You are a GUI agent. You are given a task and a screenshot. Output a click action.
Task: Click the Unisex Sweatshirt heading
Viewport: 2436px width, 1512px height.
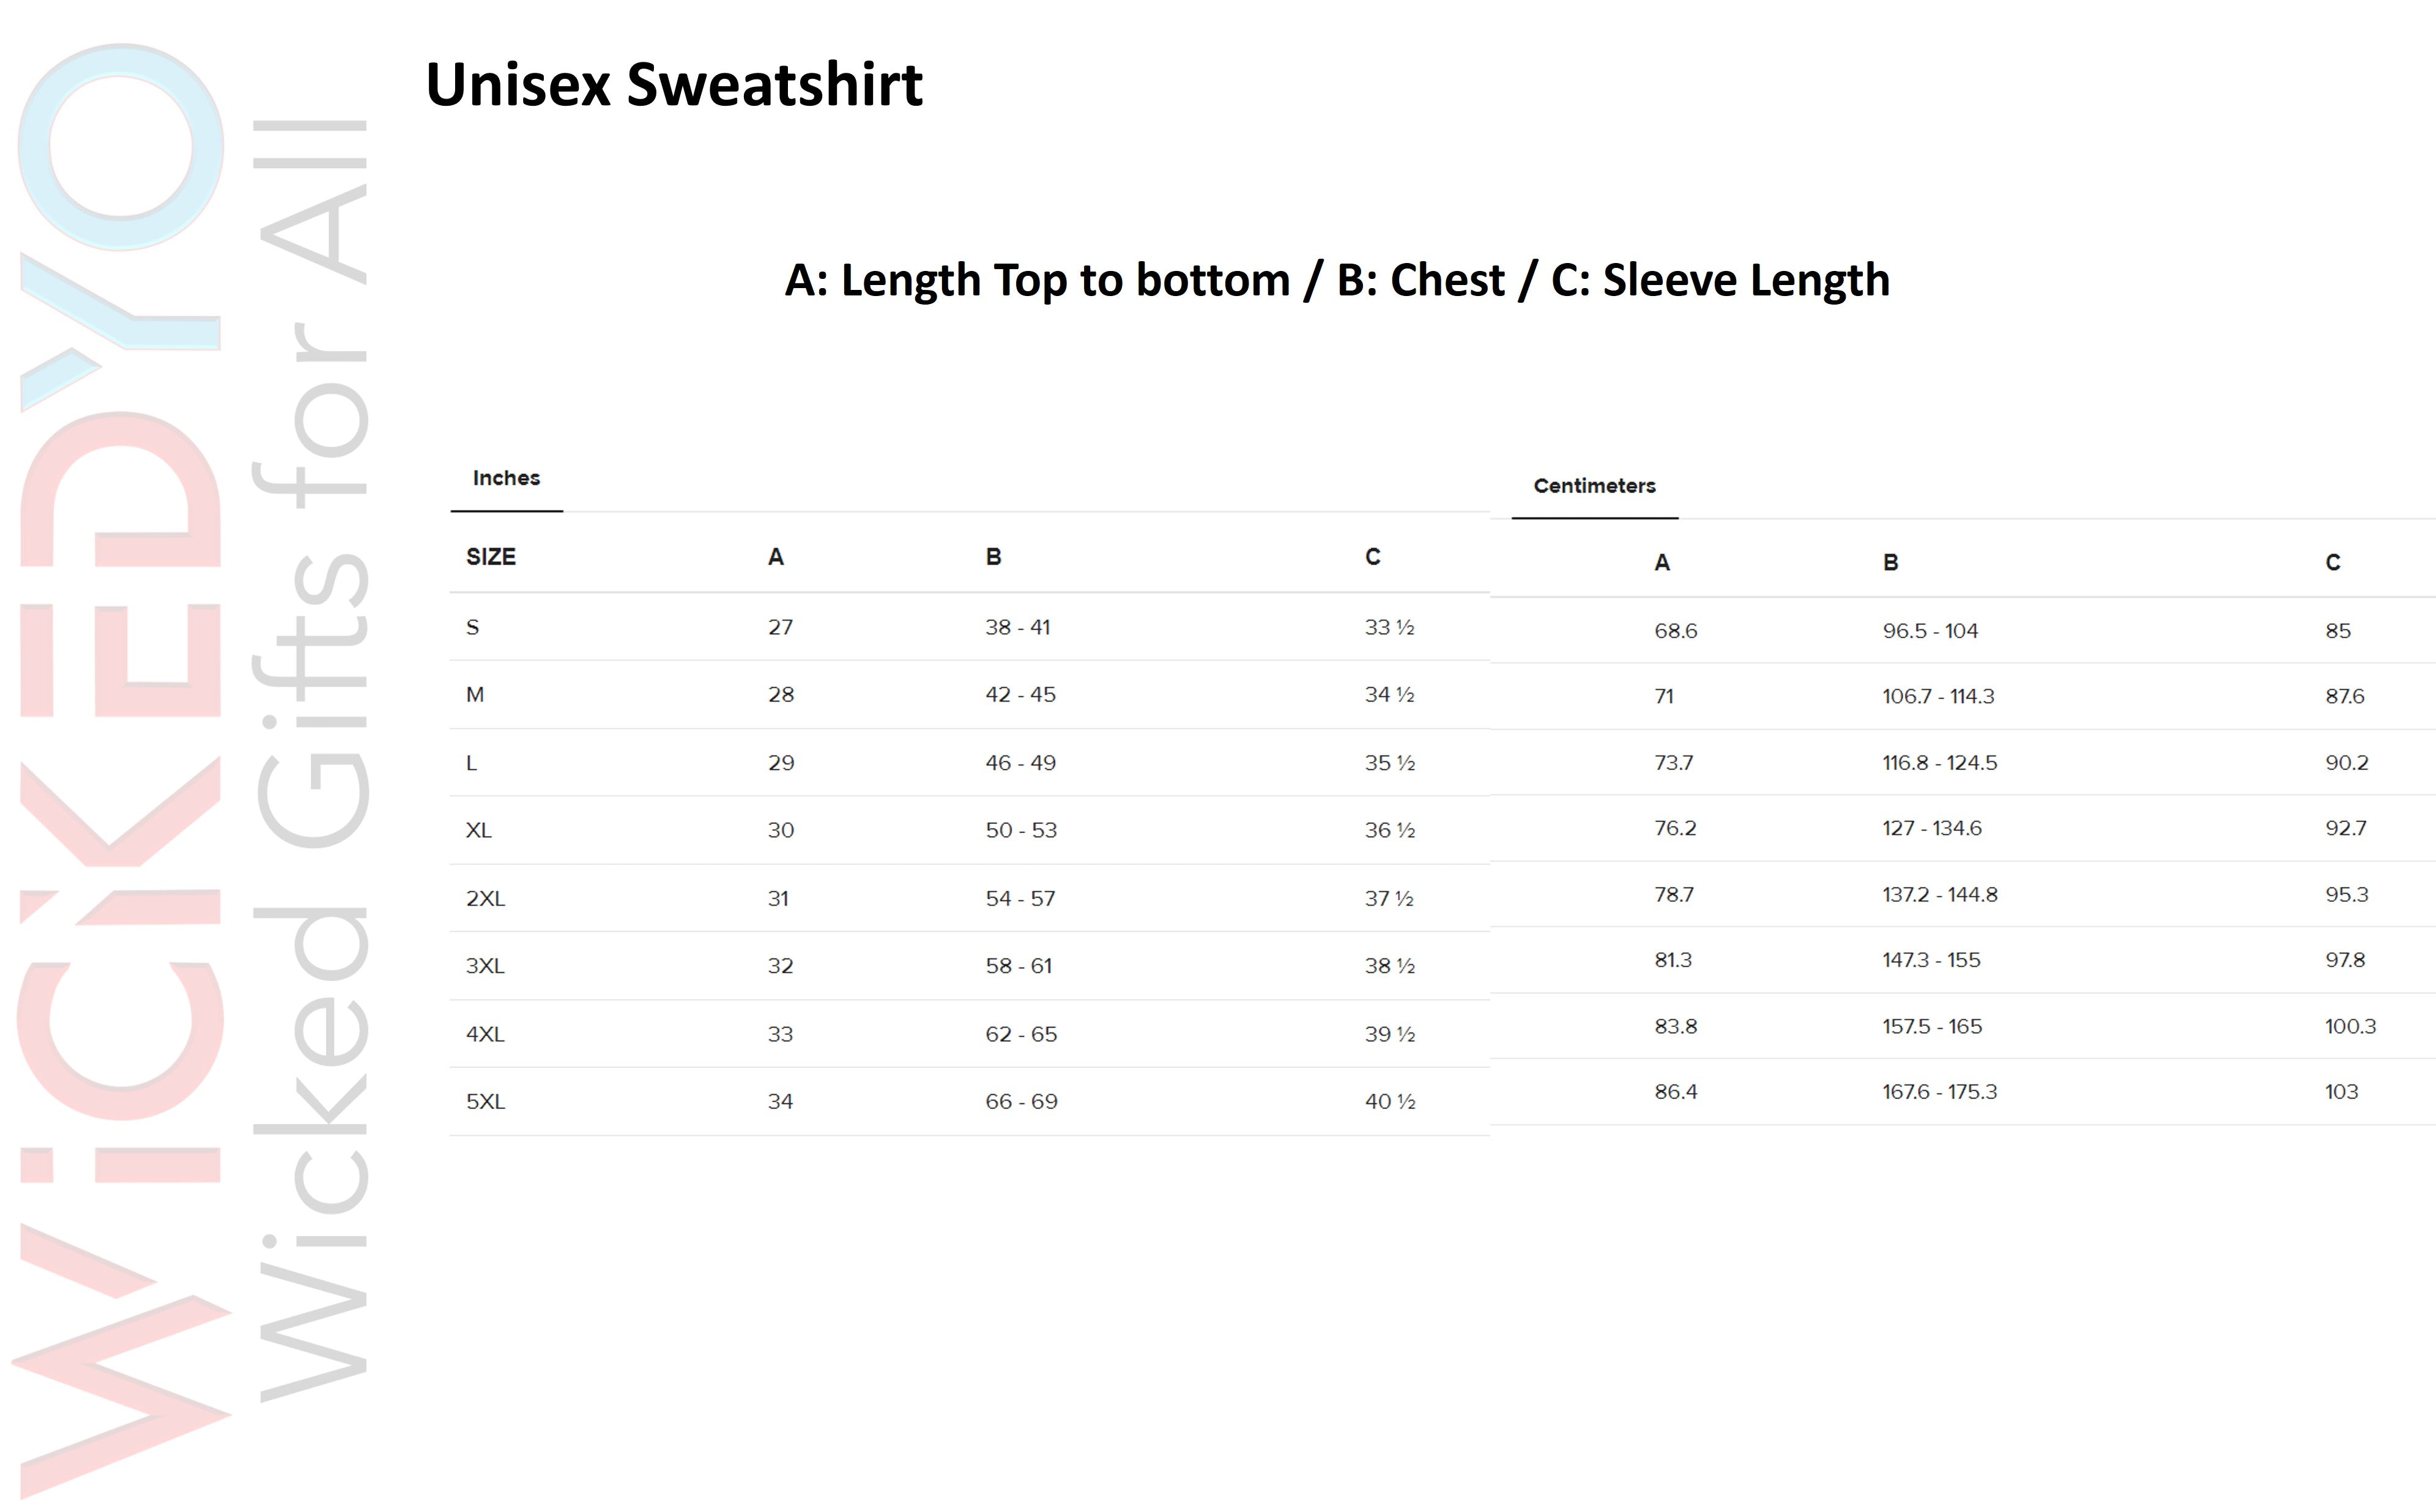673,84
